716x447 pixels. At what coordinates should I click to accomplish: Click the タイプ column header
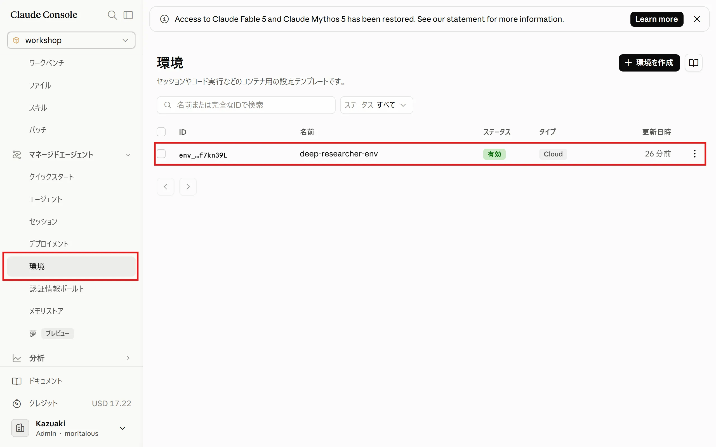(548, 132)
